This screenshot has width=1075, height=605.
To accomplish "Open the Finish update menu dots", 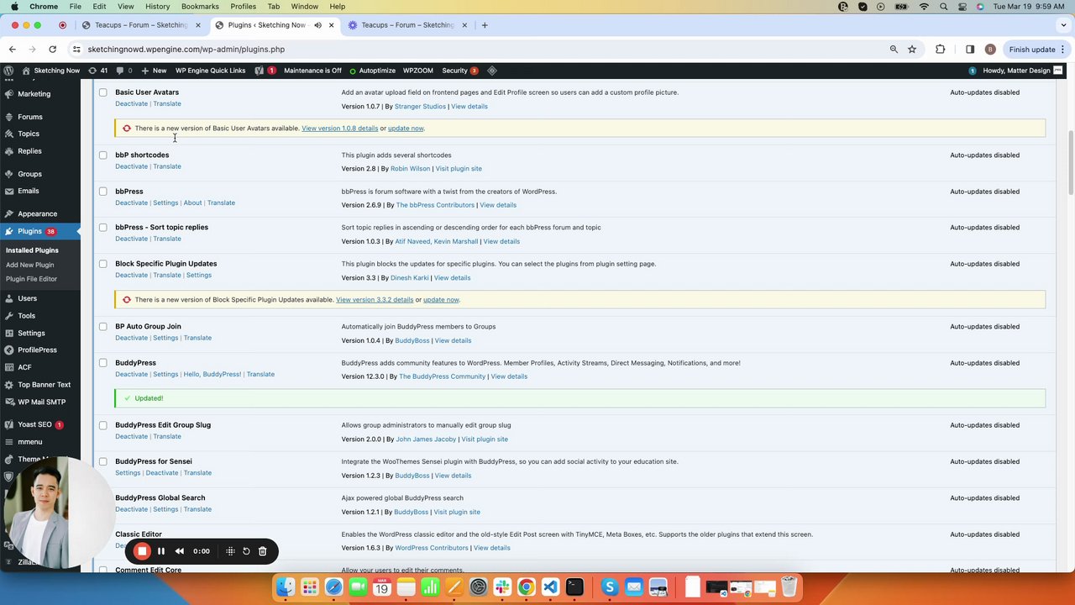I will click(1062, 50).
